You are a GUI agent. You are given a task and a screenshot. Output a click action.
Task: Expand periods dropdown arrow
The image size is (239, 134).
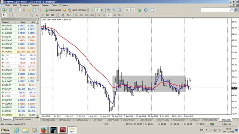pyautogui.click(x=148, y=10)
